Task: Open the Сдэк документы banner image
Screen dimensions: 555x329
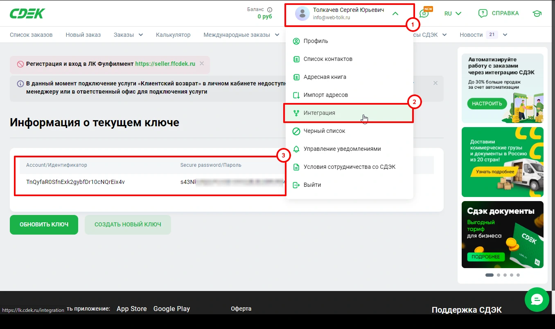Action: tap(503, 235)
